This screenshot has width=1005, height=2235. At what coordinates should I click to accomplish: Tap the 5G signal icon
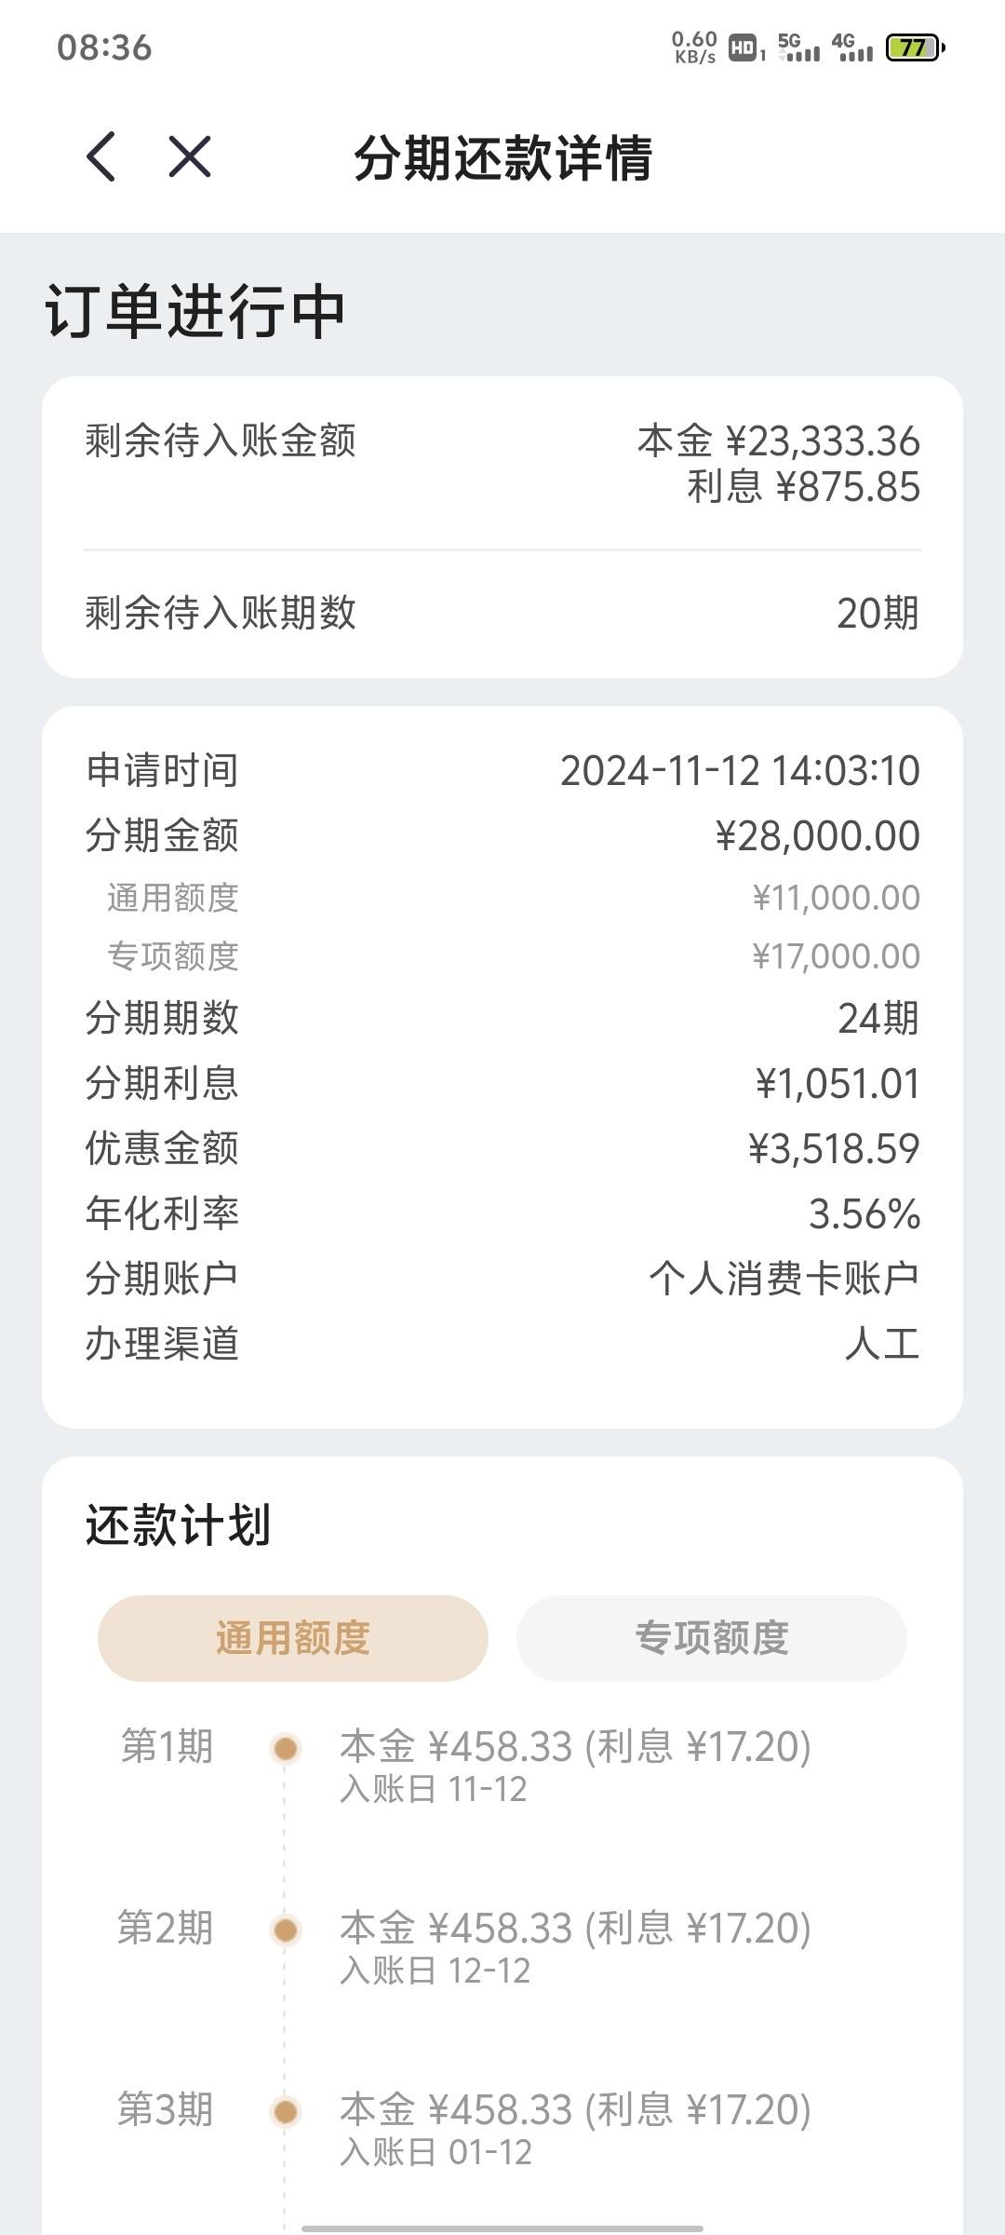[799, 47]
